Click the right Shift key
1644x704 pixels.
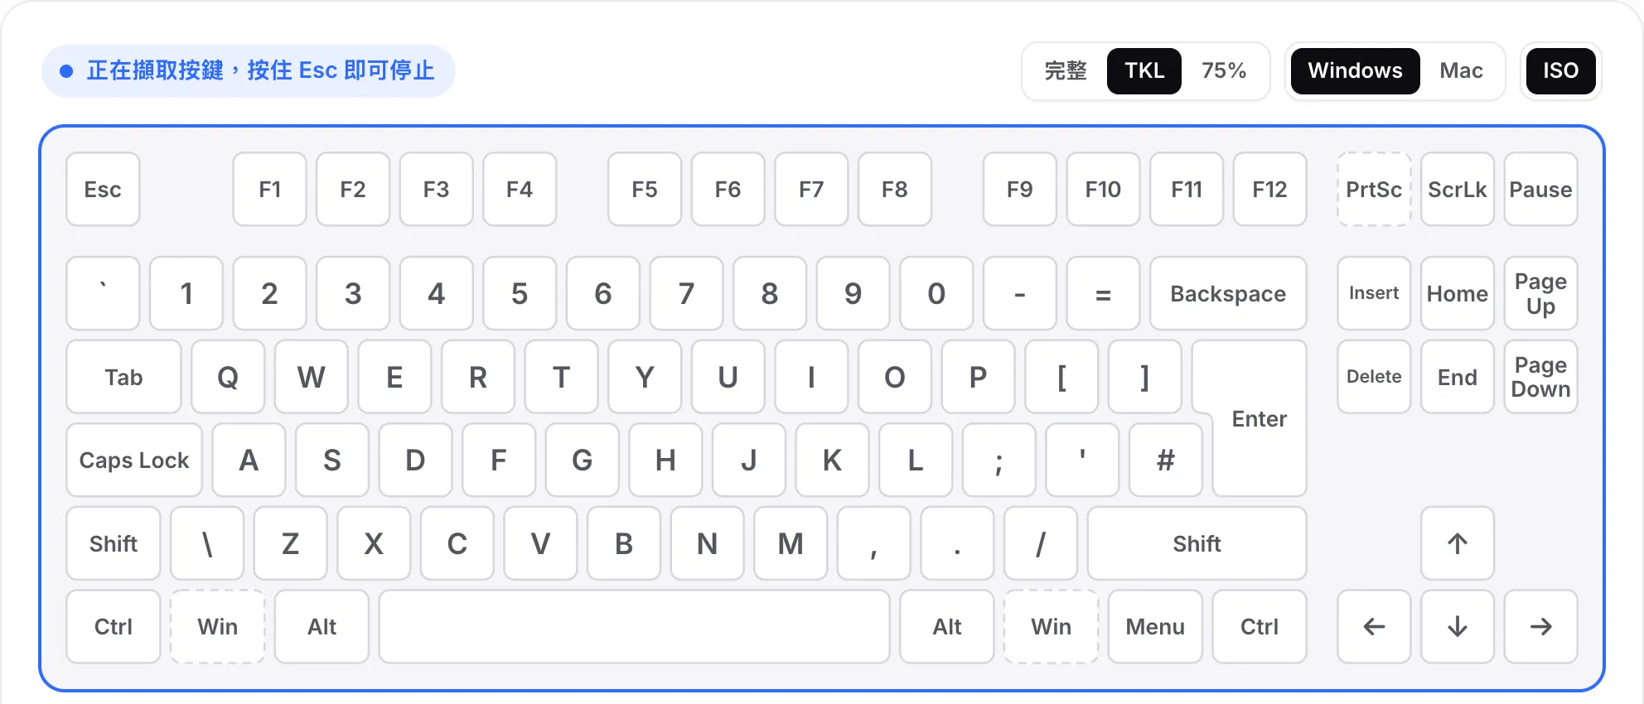coord(1197,543)
